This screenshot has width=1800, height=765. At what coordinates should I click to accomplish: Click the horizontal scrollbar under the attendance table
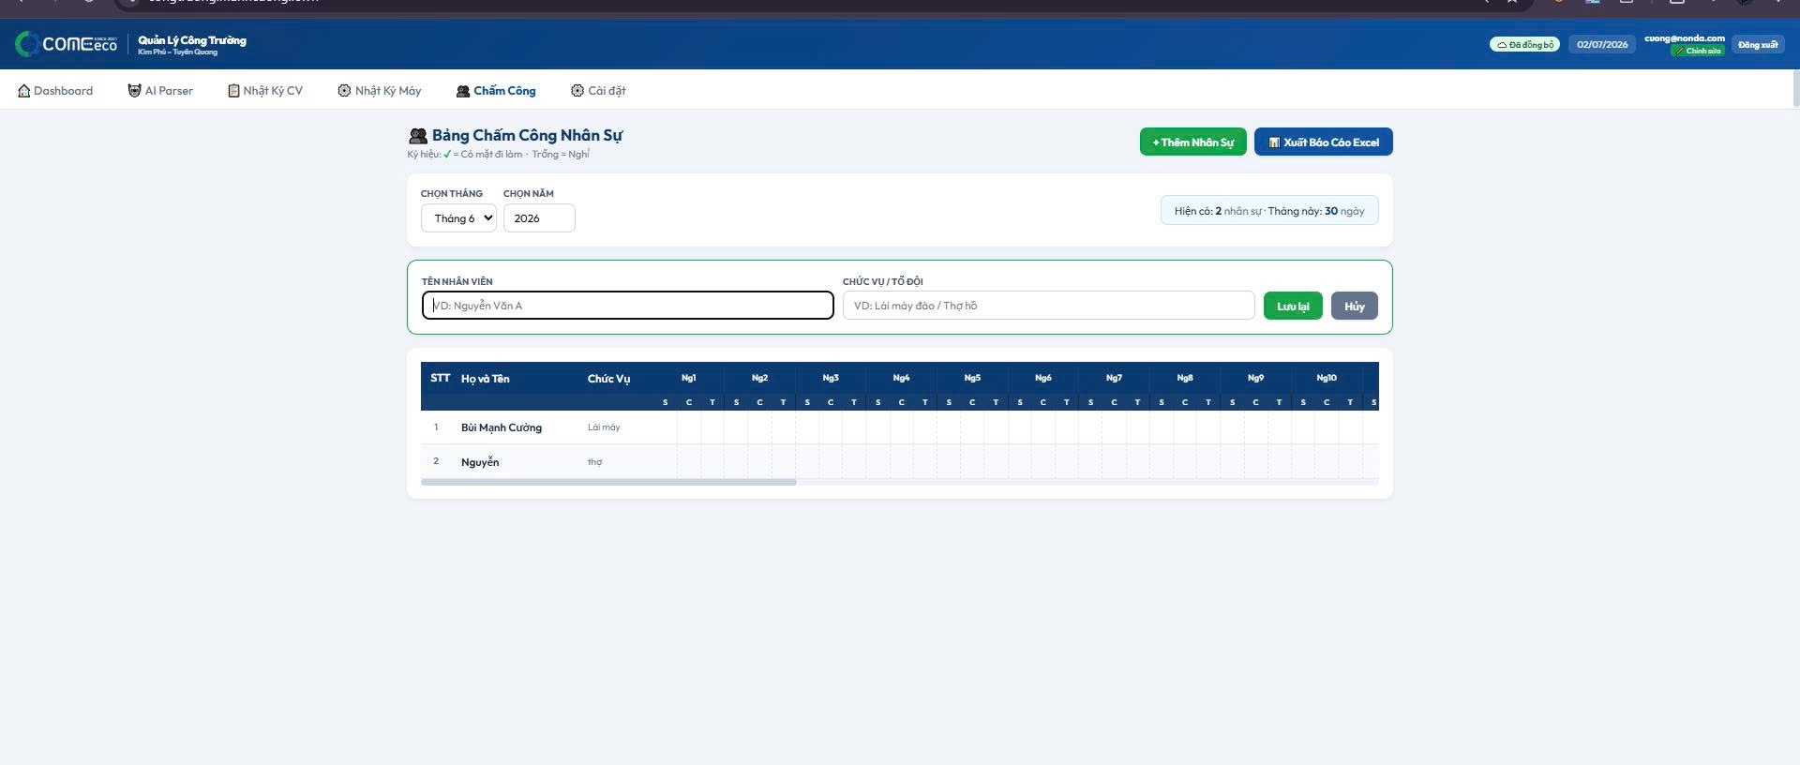click(x=608, y=482)
